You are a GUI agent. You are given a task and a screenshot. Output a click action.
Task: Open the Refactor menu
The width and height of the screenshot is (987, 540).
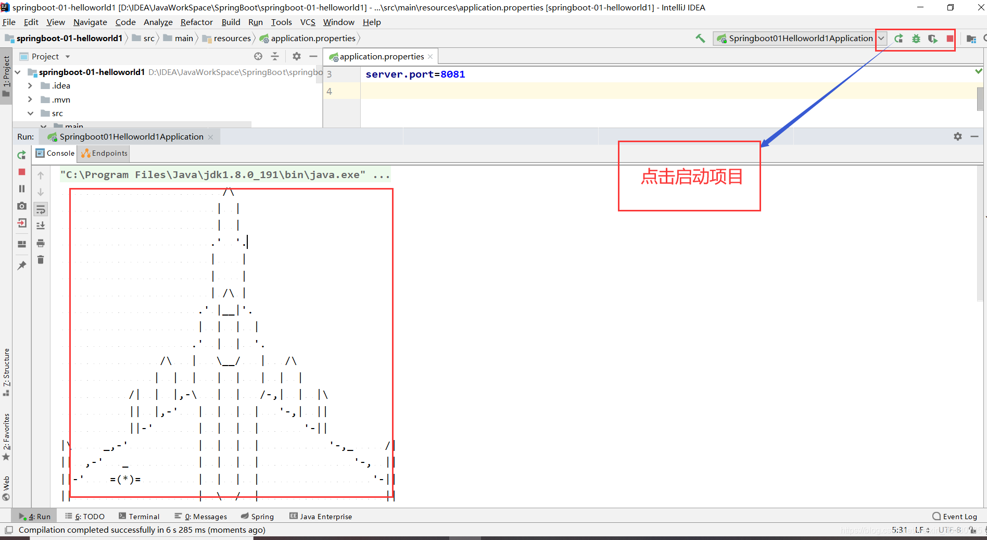(x=196, y=22)
